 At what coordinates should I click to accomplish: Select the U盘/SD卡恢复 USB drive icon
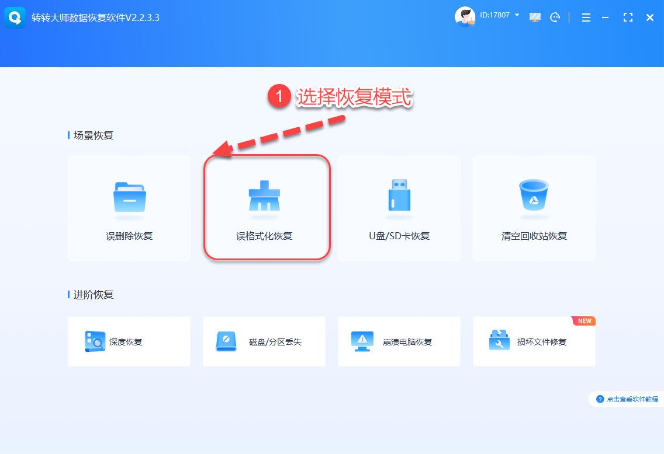pyautogui.click(x=399, y=195)
